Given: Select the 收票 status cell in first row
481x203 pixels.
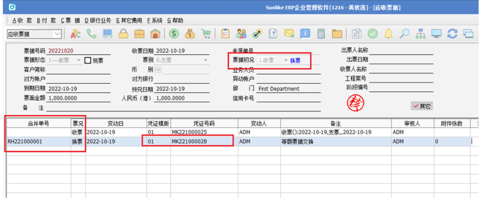Looking at the screenshot, I should (x=78, y=132).
